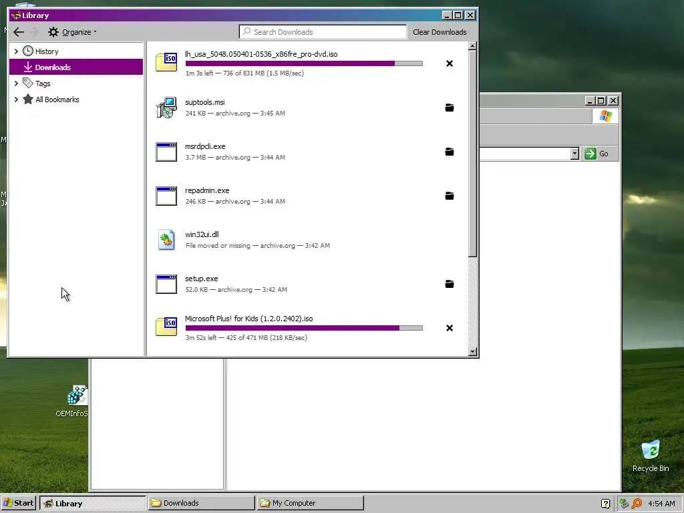This screenshot has width=684, height=513.
Task: Click the Library back arrow button
Action: (19, 32)
